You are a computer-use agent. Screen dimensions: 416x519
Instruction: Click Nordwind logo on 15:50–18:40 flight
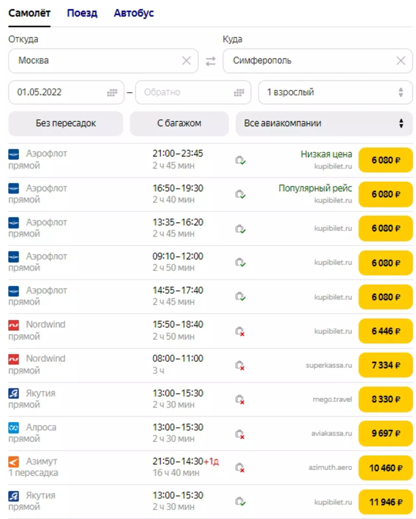(14, 325)
